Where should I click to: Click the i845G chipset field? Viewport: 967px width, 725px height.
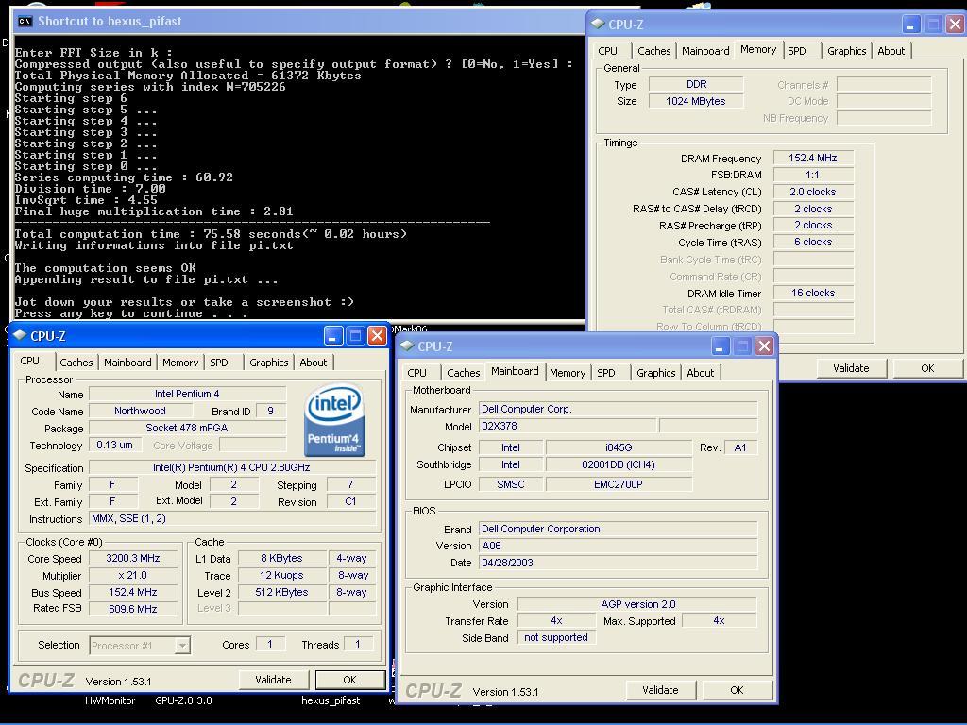click(x=619, y=447)
